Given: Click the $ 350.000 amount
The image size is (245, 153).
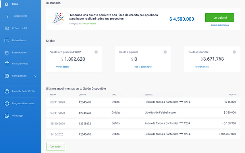Looking at the screenshot, I should tap(230, 113).
